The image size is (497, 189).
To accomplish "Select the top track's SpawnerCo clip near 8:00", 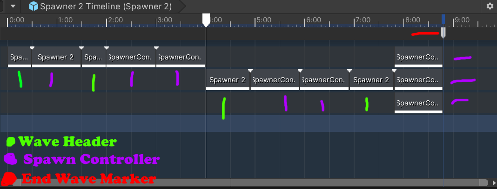I will [x=418, y=58].
